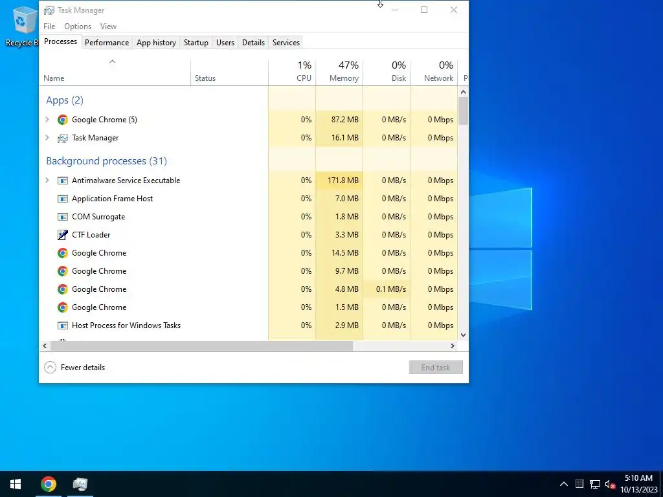Click the vertical scrollbar down arrow
Viewport: 663px width, 497px height.
(x=463, y=335)
